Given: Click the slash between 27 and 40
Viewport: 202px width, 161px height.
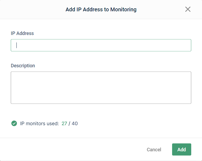Looking at the screenshot, I should pyautogui.click(x=69, y=124).
